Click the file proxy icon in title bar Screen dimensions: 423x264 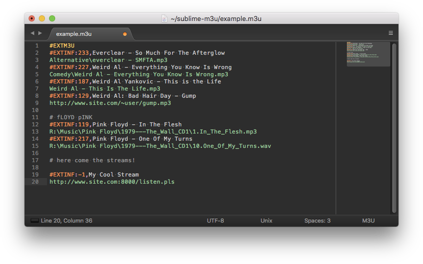click(x=165, y=18)
